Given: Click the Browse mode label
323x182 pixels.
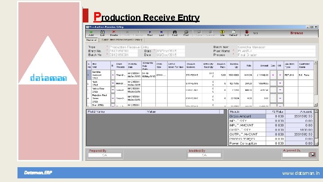Looking at the screenshot, I should tap(297, 33).
